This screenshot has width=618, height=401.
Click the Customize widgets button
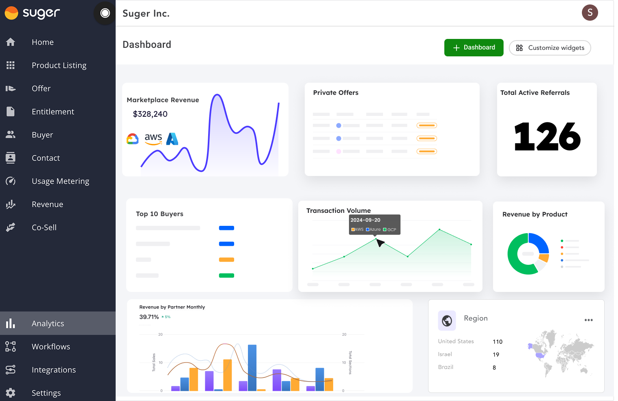pyautogui.click(x=550, y=48)
